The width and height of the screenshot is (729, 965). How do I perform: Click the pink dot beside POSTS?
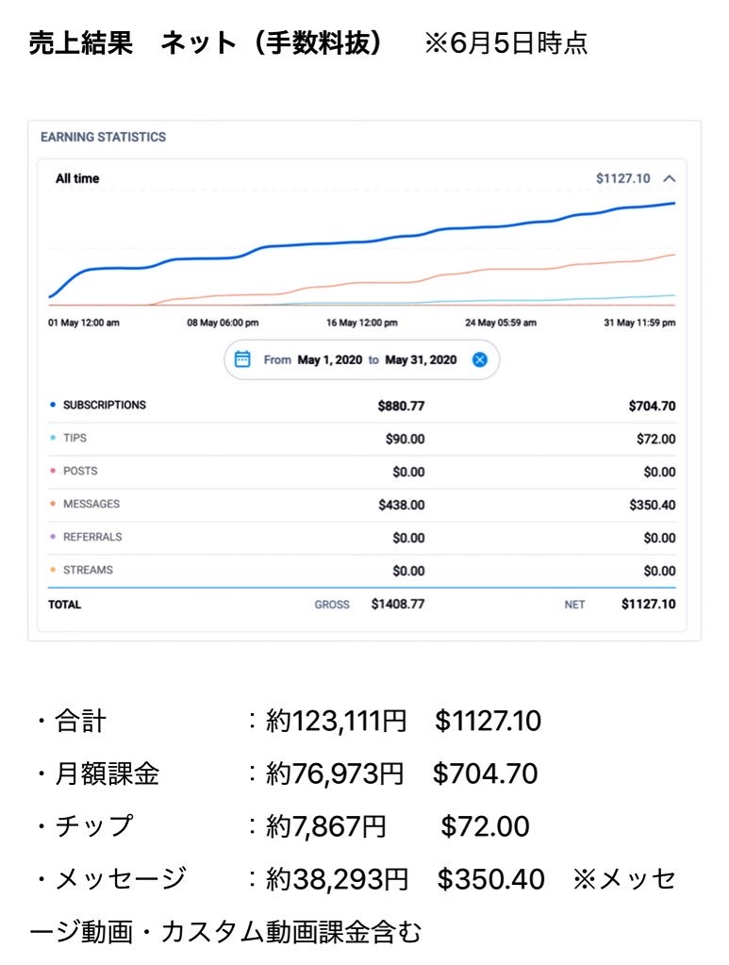53,471
